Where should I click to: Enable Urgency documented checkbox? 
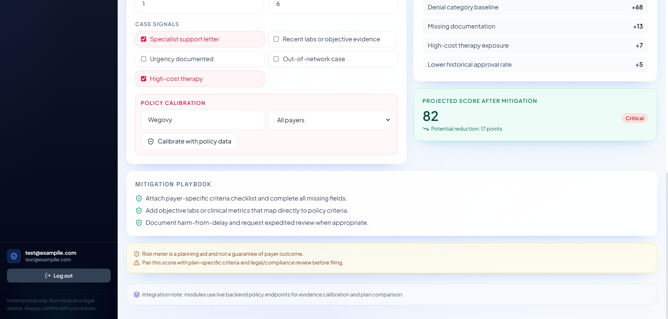[x=143, y=59]
